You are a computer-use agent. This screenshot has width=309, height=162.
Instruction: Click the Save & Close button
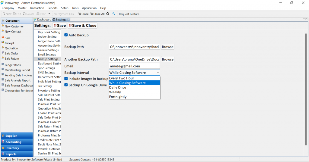tap(83, 26)
